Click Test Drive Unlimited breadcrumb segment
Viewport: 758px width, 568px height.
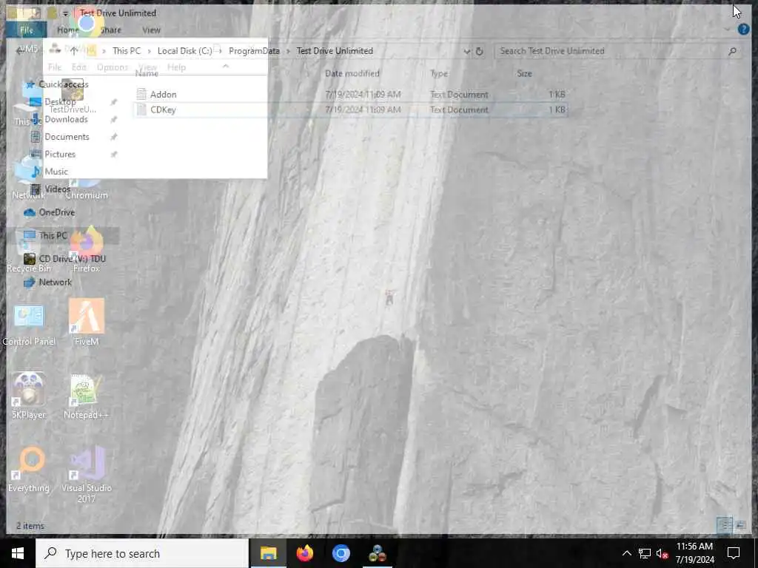[335, 51]
